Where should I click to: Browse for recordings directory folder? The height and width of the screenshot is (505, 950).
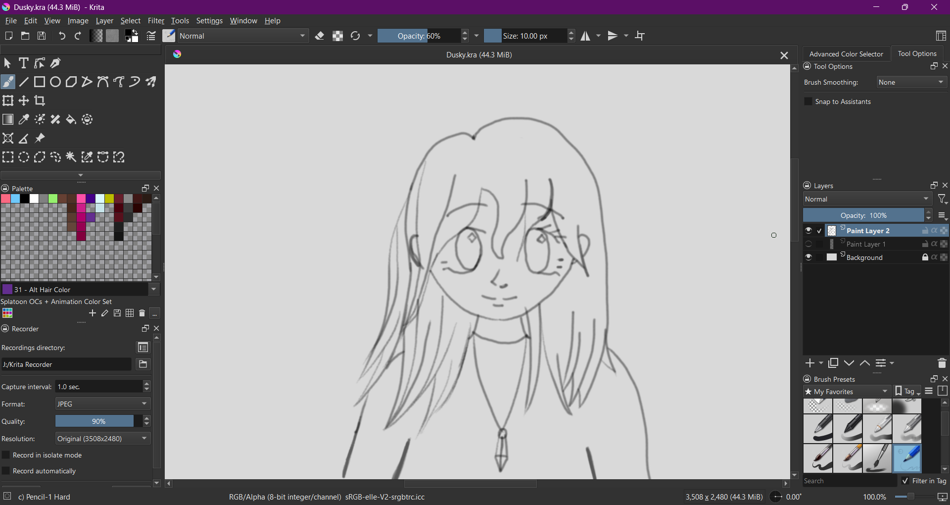pos(143,364)
